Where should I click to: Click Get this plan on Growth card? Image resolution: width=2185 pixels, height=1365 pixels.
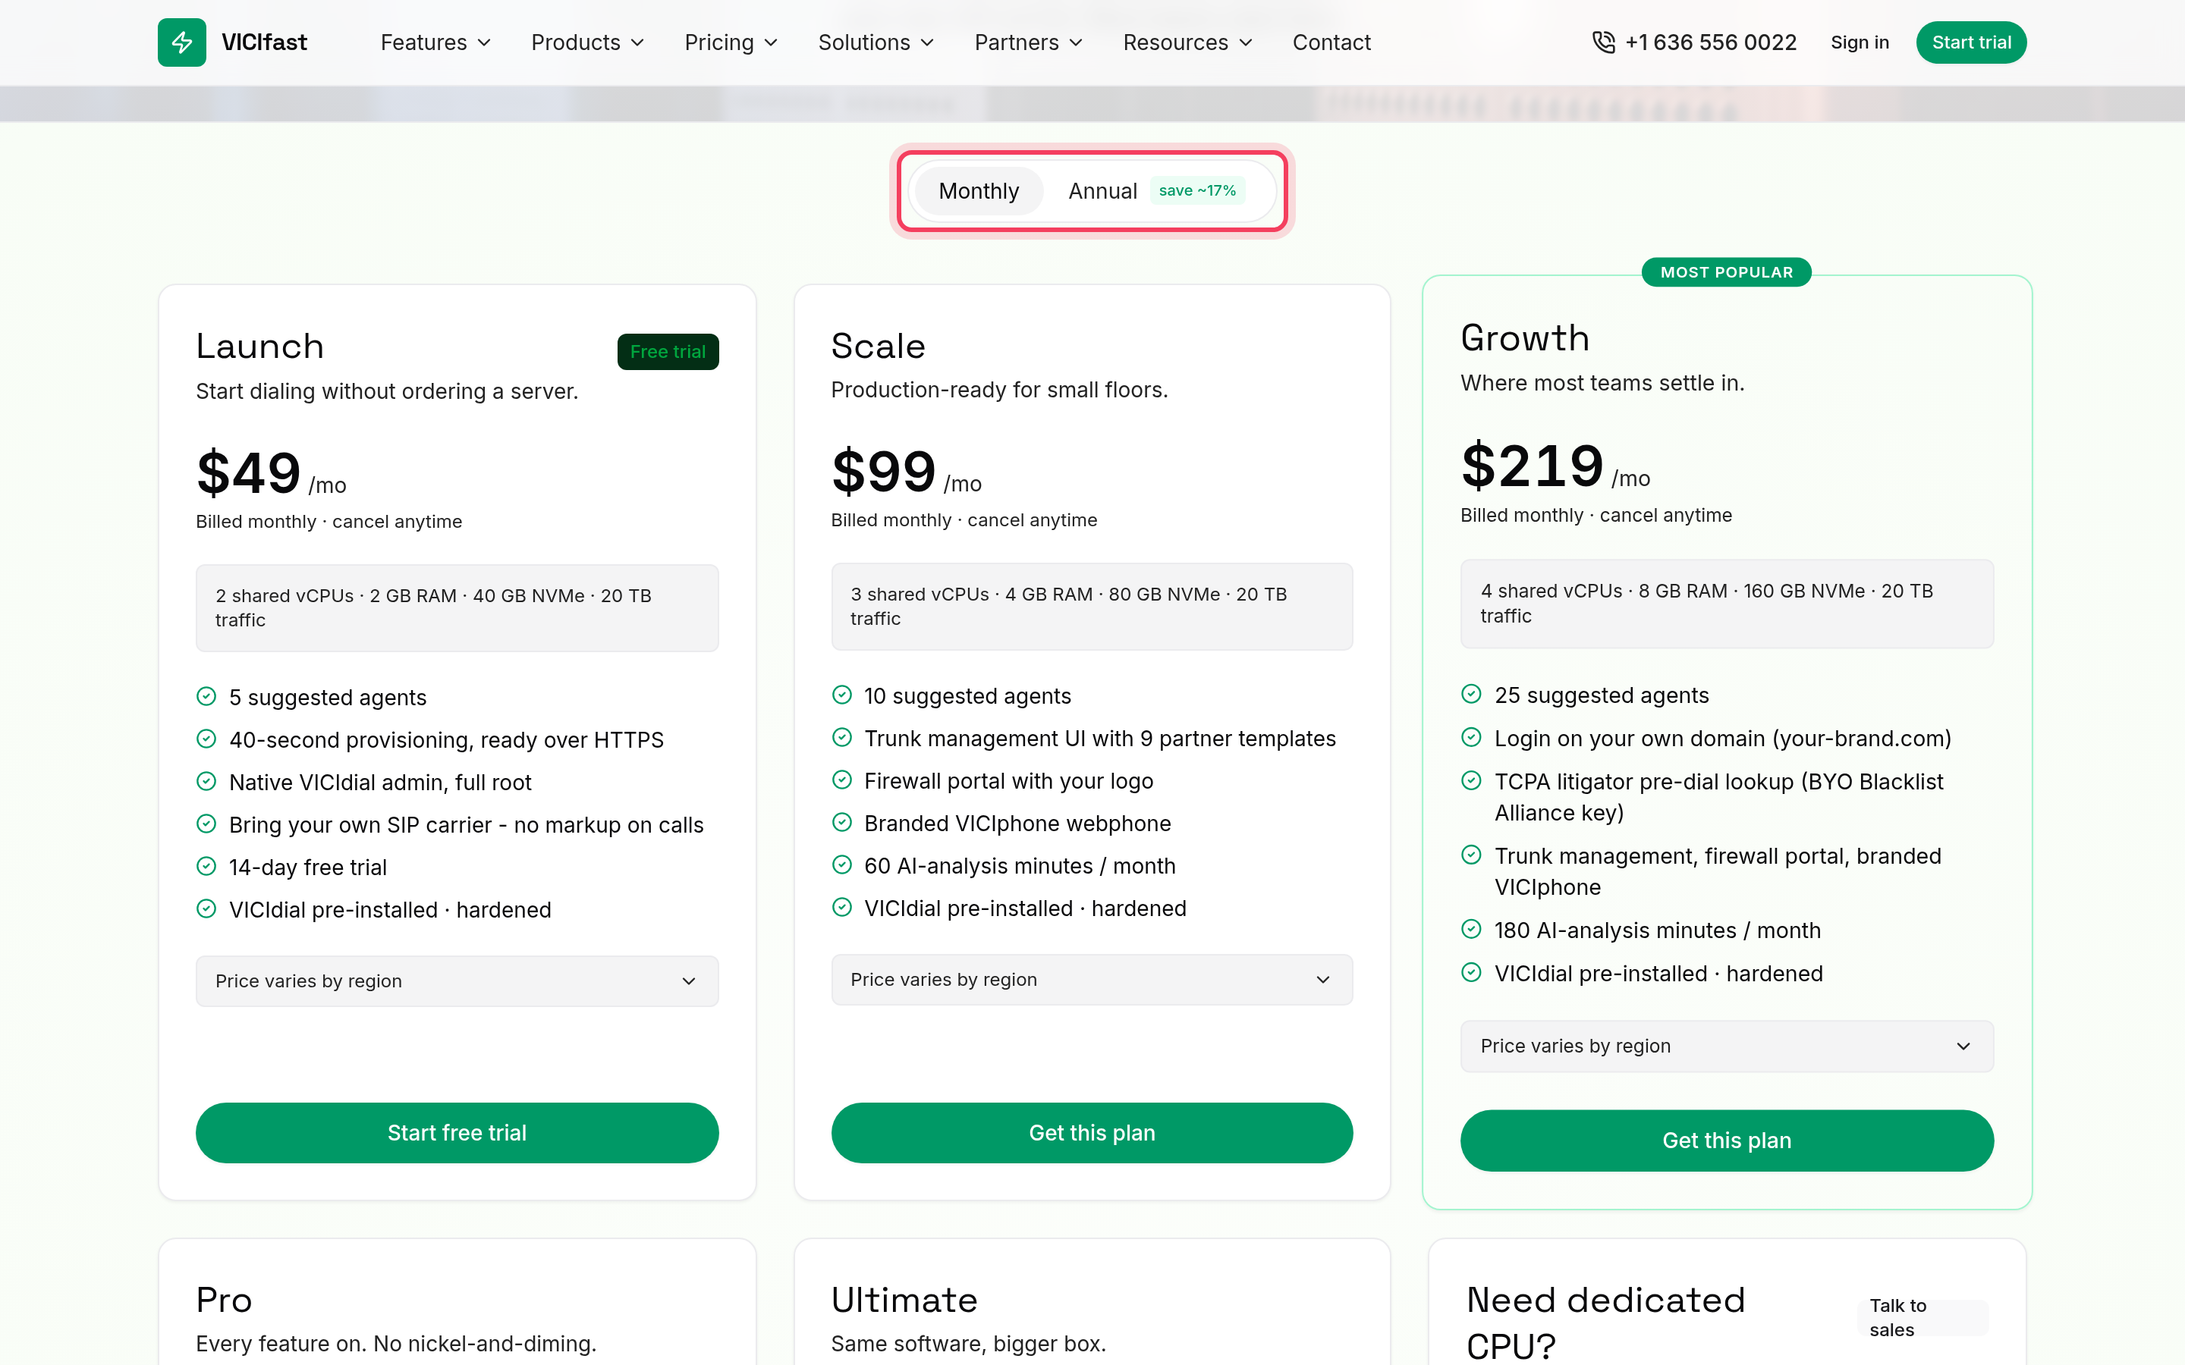click(1726, 1141)
